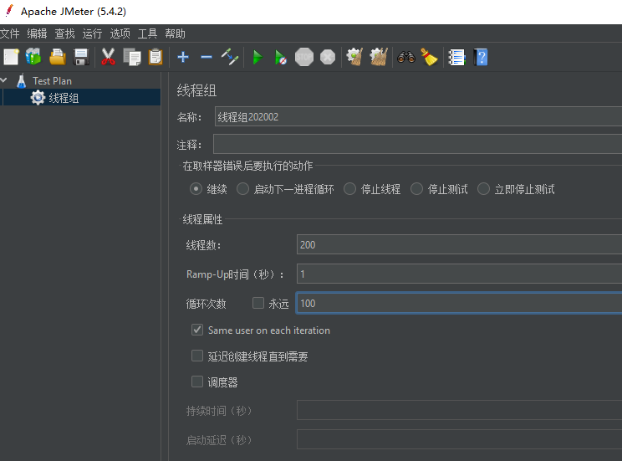Select the 立即停止测试 radio option
Viewport: 622px width, 461px height.
[x=484, y=189]
